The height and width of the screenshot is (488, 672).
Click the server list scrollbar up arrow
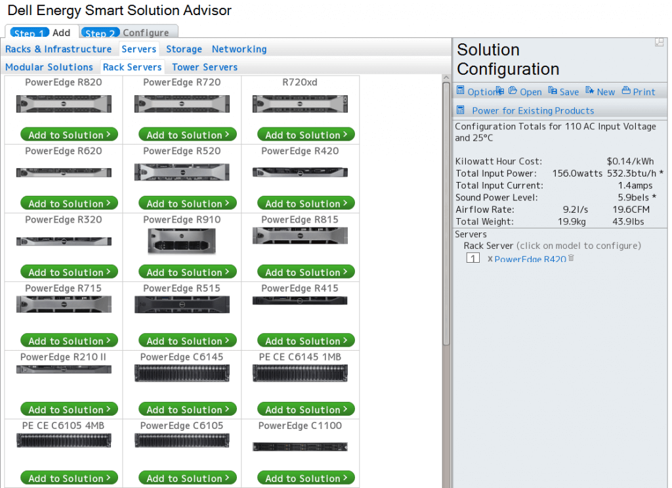coord(446,78)
